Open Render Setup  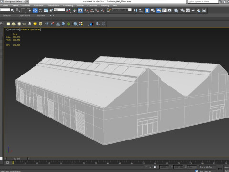tap(182, 11)
